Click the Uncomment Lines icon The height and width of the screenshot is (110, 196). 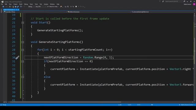[x=73, y=7]
